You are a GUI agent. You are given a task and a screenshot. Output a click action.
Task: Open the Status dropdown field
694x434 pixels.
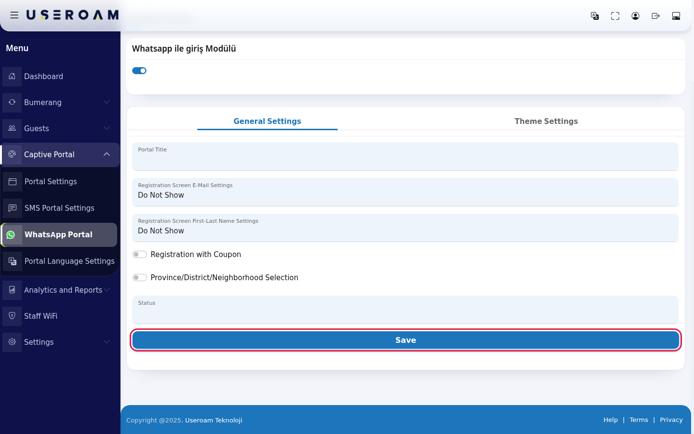click(405, 310)
